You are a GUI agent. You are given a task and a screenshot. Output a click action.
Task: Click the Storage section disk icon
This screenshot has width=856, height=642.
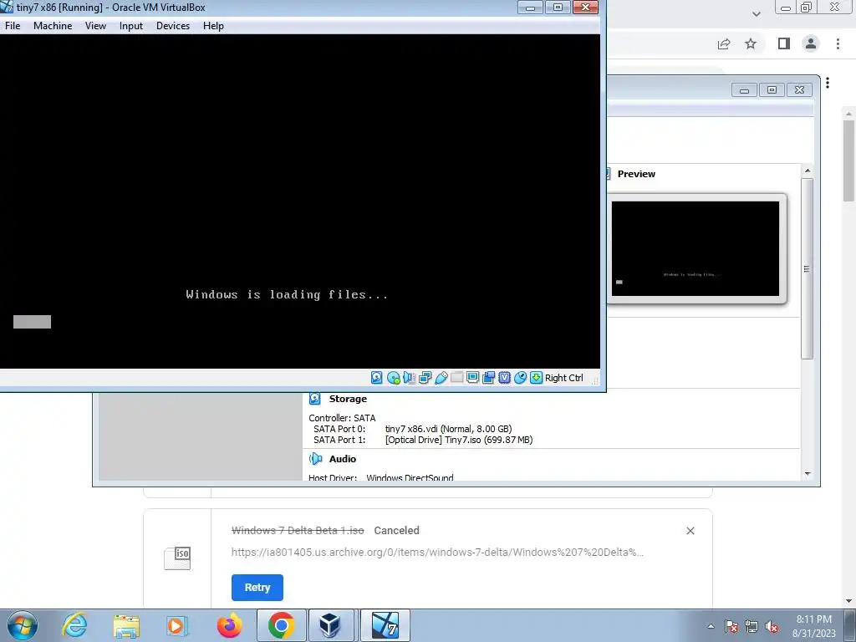click(x=315, y=399)
